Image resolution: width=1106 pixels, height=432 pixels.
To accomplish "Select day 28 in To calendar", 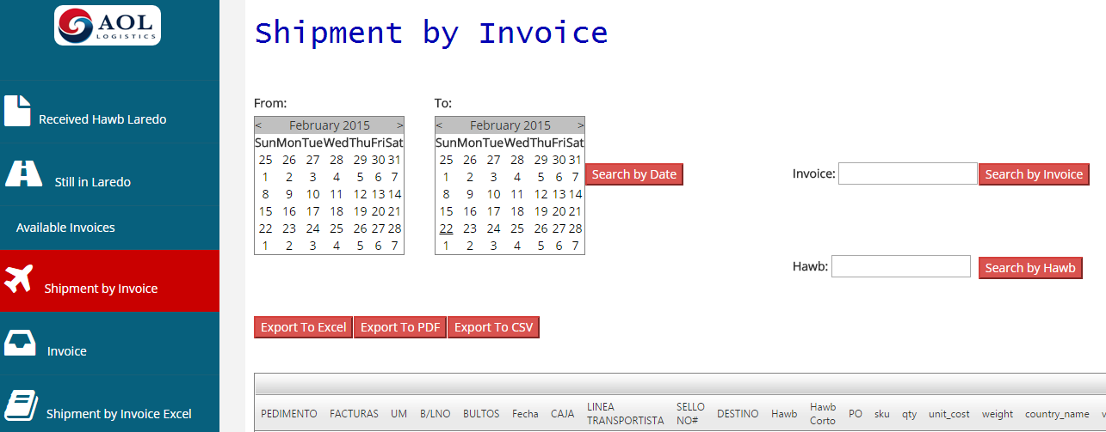I will point(575,228).
